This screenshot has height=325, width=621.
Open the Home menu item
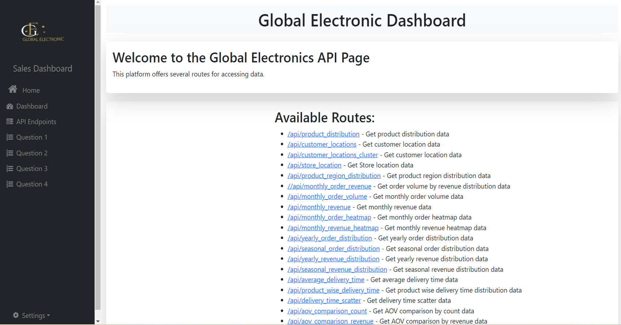pyautogui.click(x=31, y=90)
